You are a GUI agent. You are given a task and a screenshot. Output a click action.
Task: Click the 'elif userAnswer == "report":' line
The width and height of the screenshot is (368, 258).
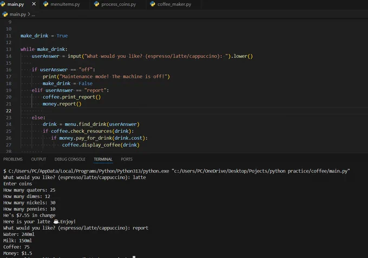click(70, 90)
